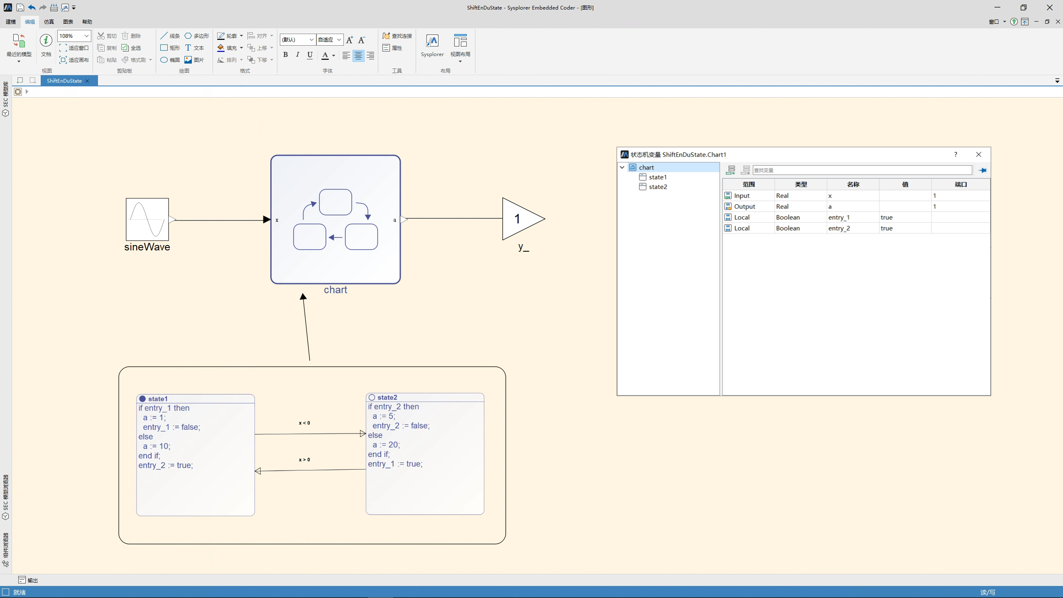
Task: Switch to the 仿真 ribbon tab
Action: coord(49,22)
